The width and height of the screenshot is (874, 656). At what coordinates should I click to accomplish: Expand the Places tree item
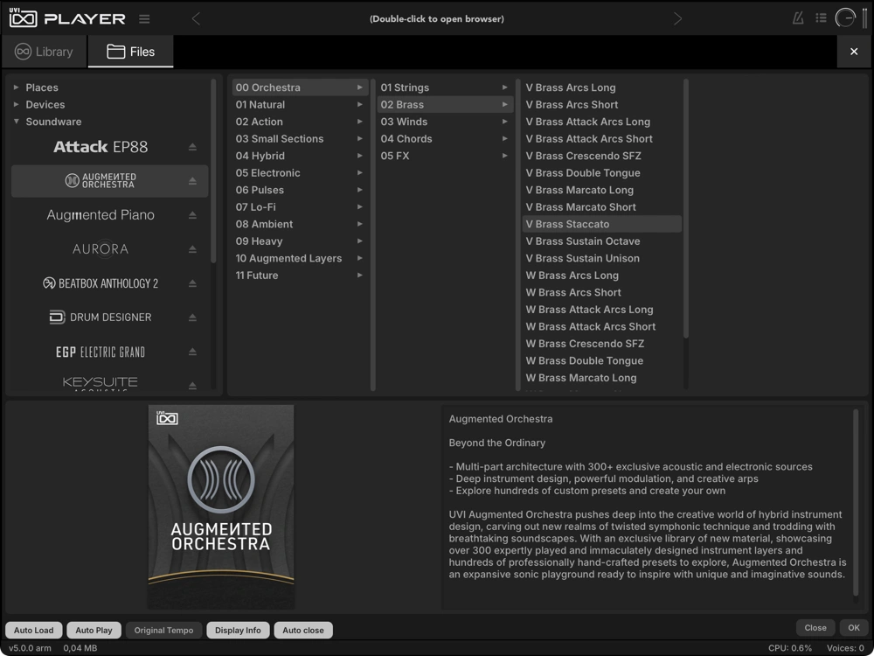16,87
